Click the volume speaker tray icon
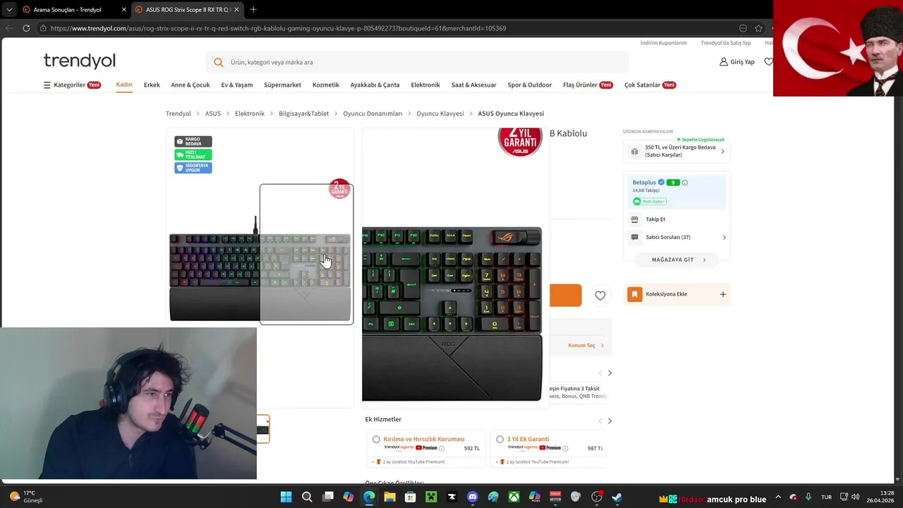Viewport: 903px width, 508px height. [855, 497]
